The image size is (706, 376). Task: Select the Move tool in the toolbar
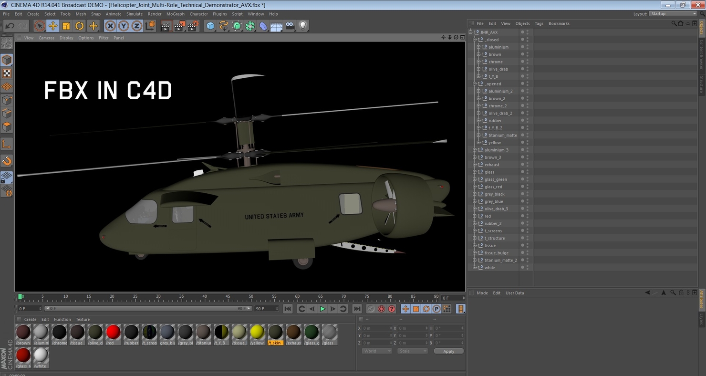52,26
